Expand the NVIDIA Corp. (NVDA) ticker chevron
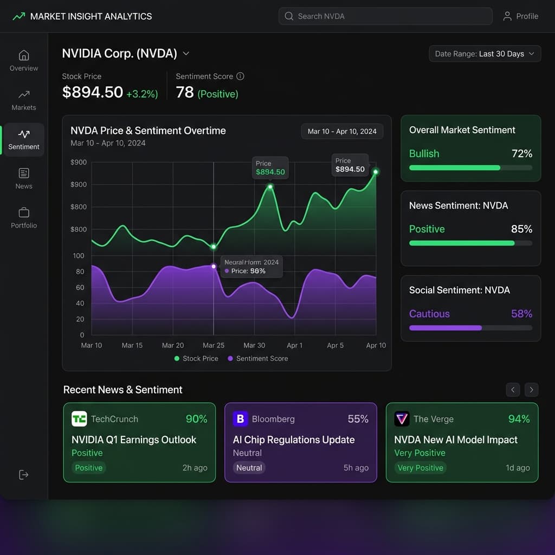555x555 pixels. point(186,54)
